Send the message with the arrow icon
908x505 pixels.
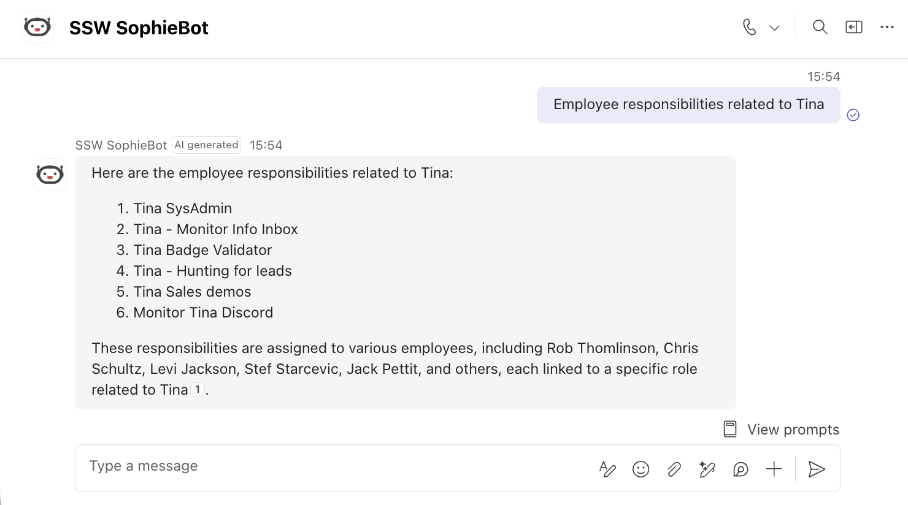tap(817, 469)
